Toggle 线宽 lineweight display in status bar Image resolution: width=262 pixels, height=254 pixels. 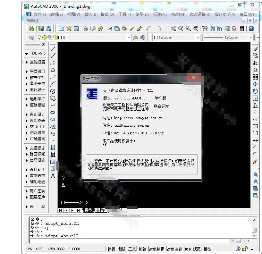197,249
